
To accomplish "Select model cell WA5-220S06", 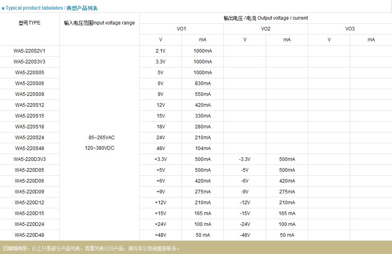I will tap(30, 83).
